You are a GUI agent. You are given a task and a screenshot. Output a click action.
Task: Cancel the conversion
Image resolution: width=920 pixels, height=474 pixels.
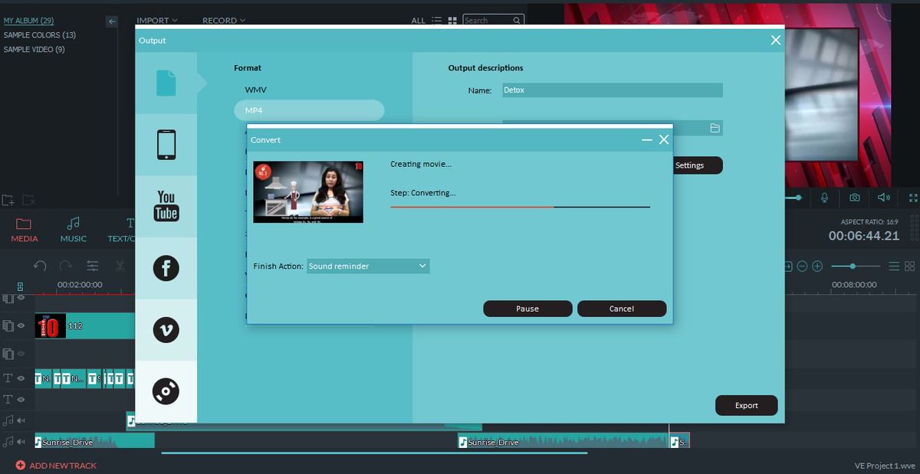622,309
